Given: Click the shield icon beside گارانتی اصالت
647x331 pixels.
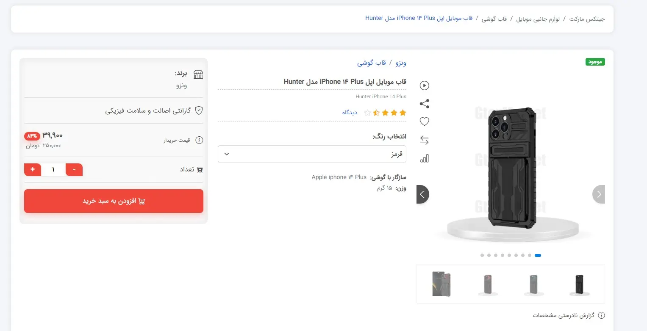Looking at the screenshot, I should 198,110.
